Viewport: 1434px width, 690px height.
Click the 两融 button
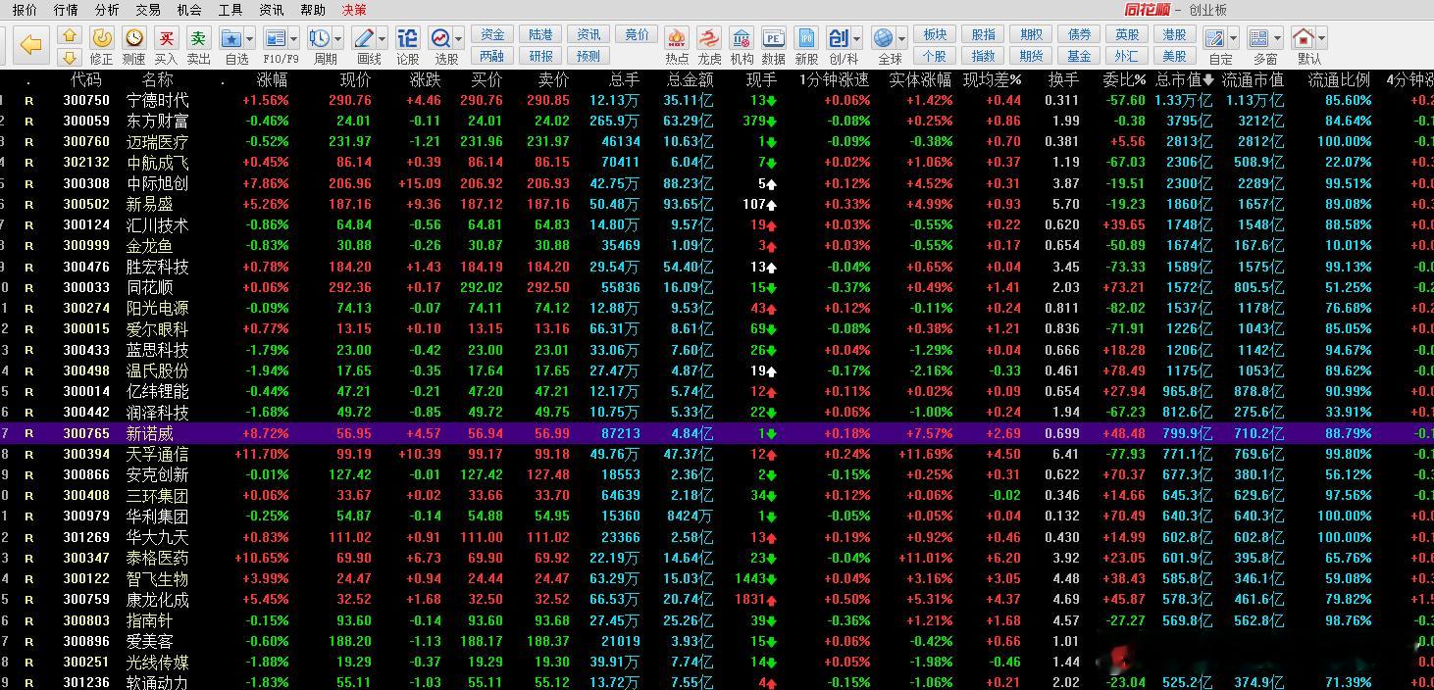(x=493, y=56)
